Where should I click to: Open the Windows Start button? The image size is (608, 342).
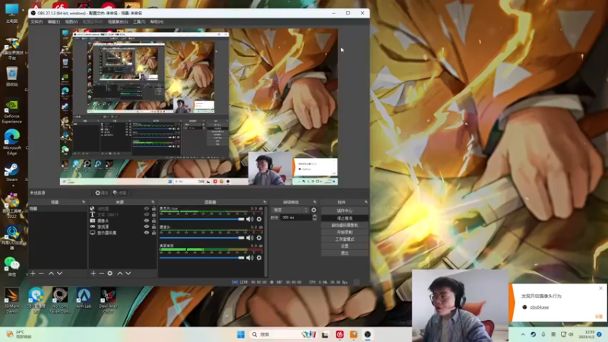point(241,334)
